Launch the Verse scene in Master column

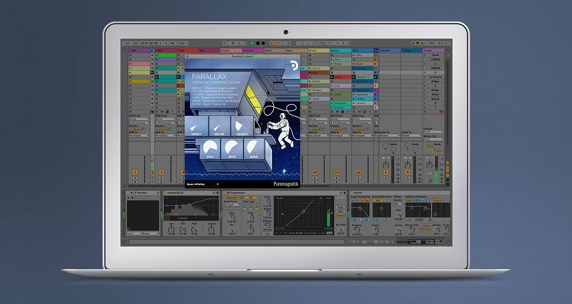[x=435, y=55]
